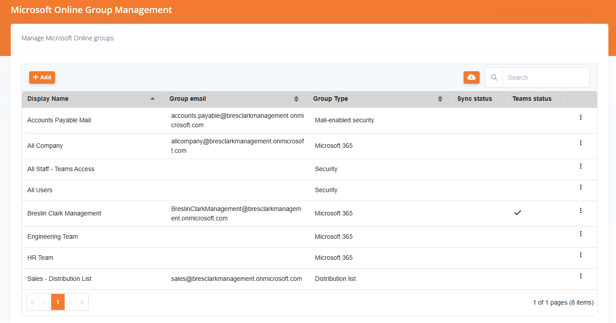Screen dimensions: 616x323
Task: Open actions menu for All Users group
Action: click(581, 187)
